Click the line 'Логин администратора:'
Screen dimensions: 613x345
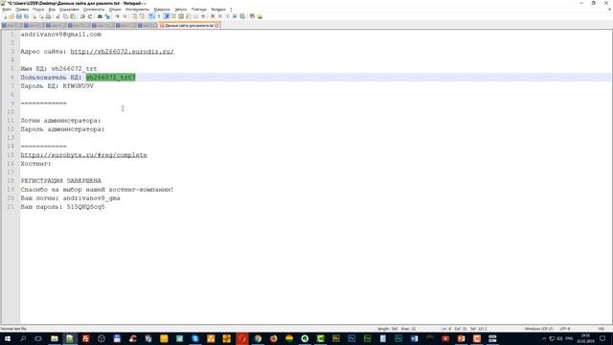coord(60,121)
